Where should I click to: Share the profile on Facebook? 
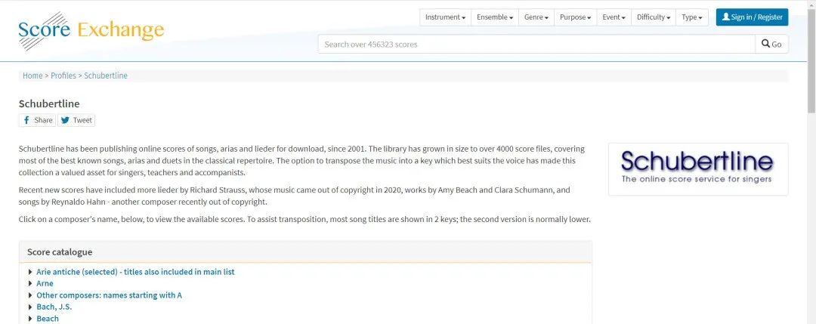38,120
